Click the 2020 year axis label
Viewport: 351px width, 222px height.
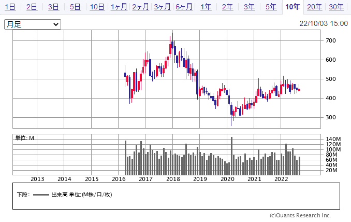[227, 179]
